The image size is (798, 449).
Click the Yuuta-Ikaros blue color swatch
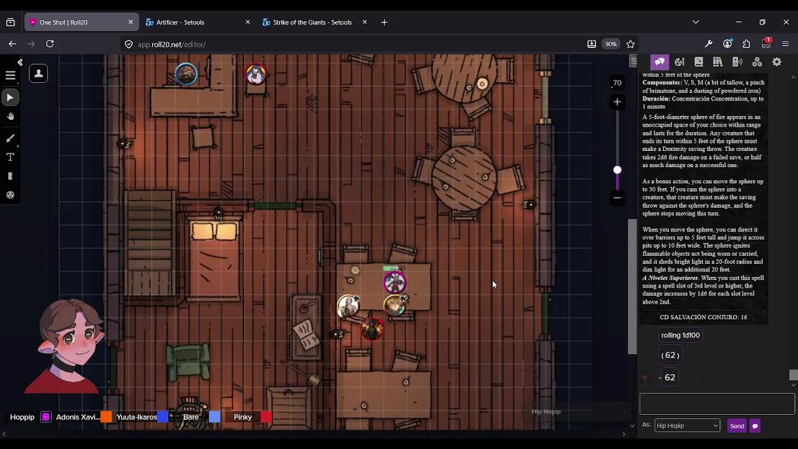tap(163, 417)
